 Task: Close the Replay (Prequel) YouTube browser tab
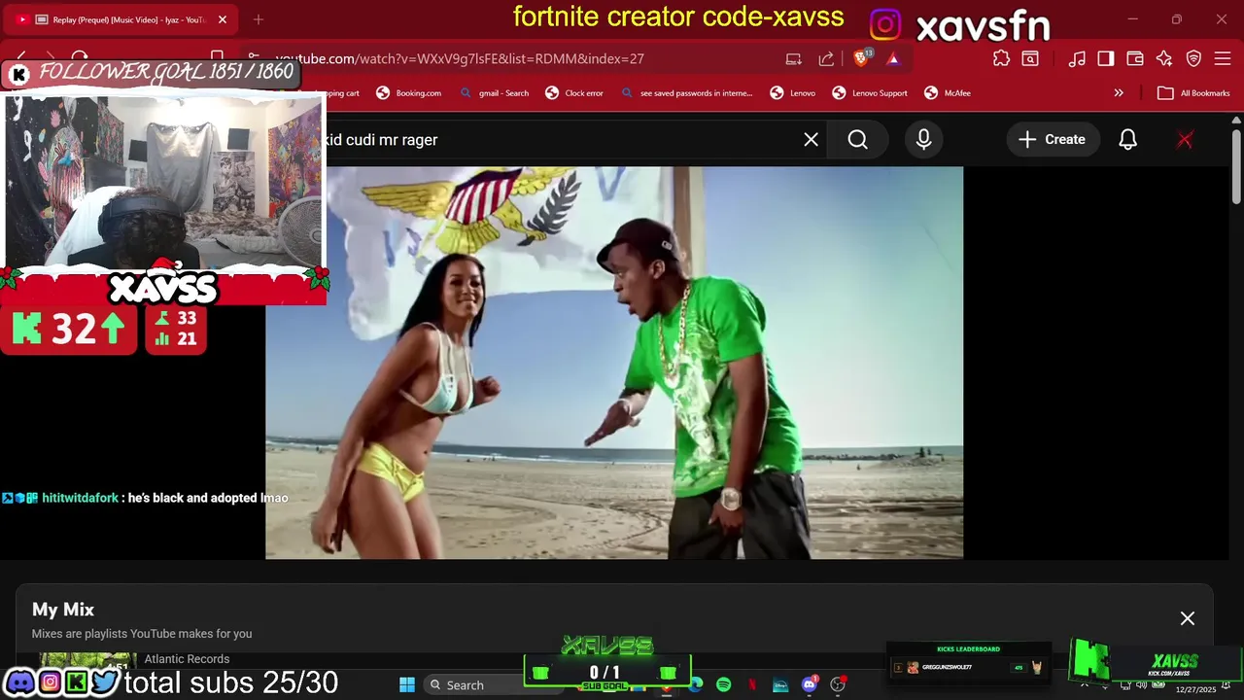[223, 19]
